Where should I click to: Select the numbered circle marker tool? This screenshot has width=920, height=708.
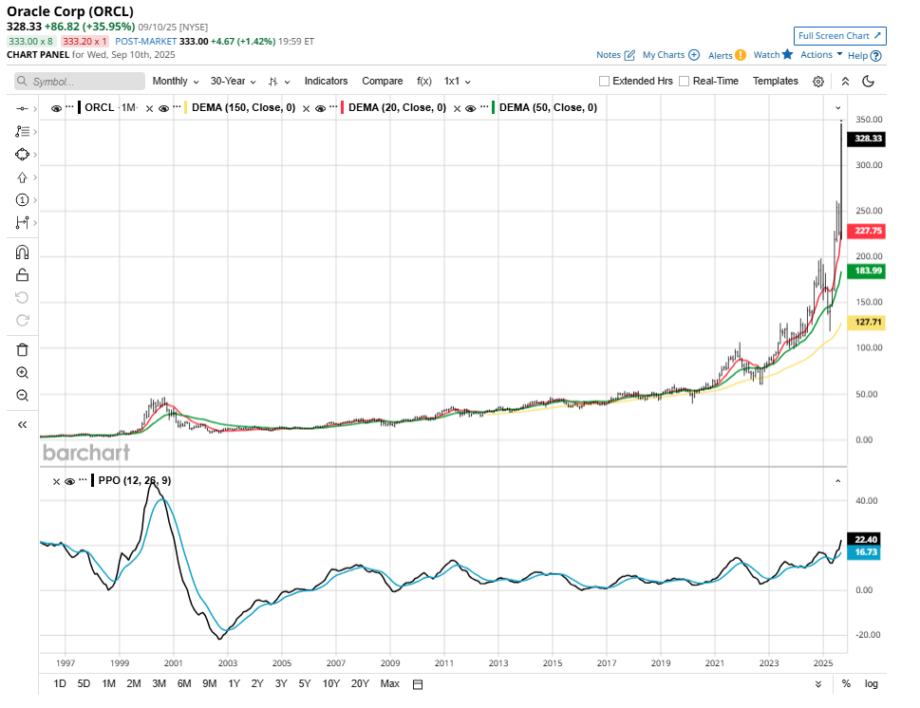tap(22, 200)
